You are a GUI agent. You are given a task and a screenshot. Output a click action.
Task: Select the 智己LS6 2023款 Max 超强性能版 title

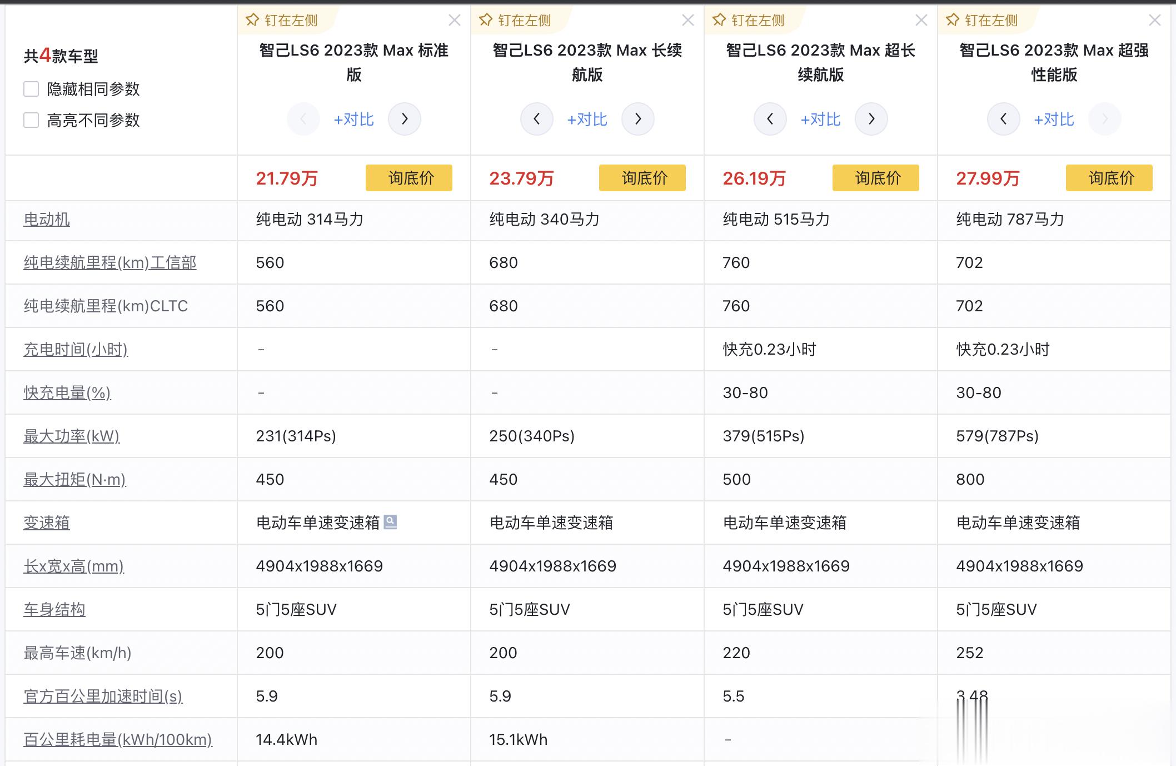tap(1054, 62)
